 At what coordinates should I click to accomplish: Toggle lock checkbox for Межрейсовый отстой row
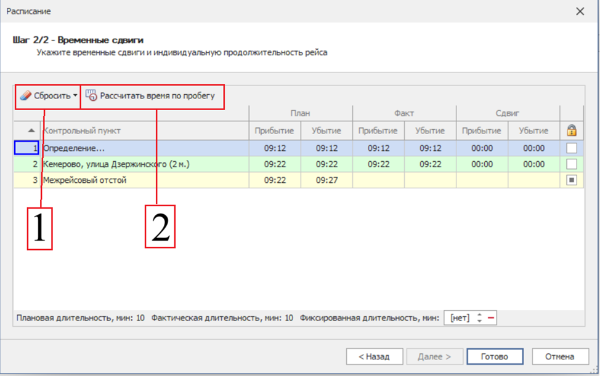tap(571, 180)
